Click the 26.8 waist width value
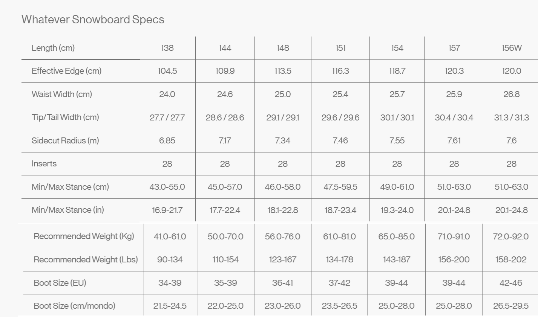The width and height of the screenshot is (538, 317). click(511, 94)
